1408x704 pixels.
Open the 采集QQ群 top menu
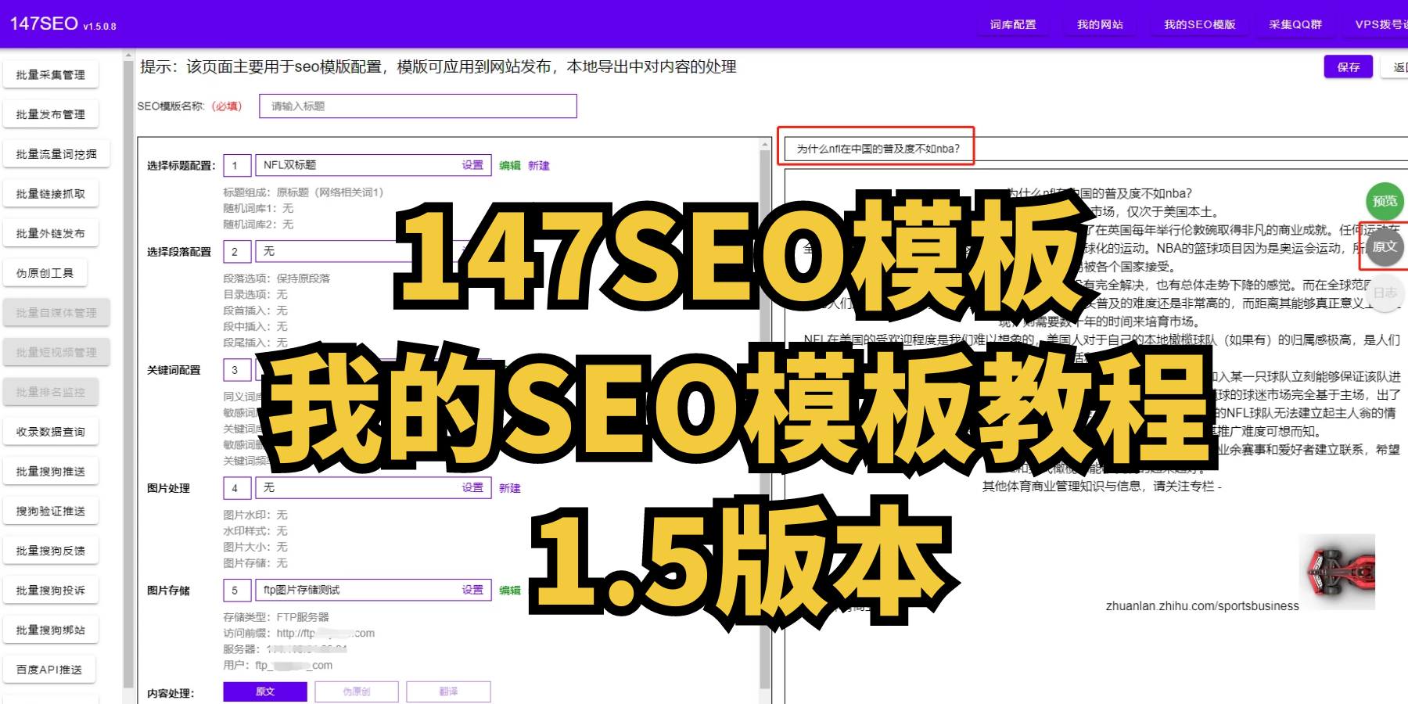pyautogui.click(x=1295, y=24)
